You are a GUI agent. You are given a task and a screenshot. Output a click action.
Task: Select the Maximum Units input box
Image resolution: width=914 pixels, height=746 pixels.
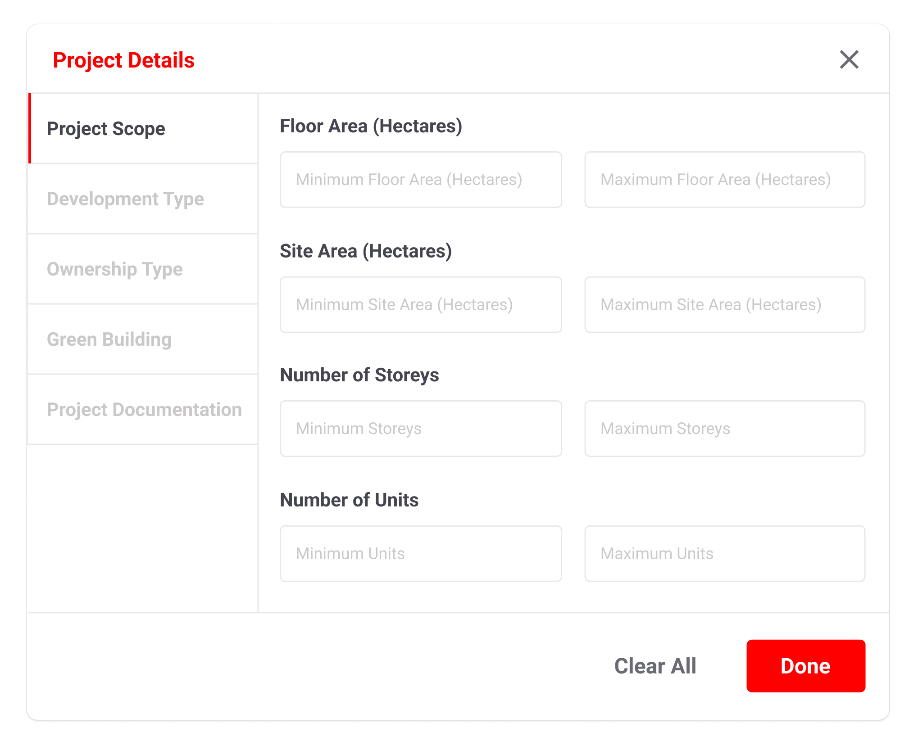[724, 554]
